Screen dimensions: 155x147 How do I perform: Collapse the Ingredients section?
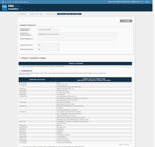point(20,71)
